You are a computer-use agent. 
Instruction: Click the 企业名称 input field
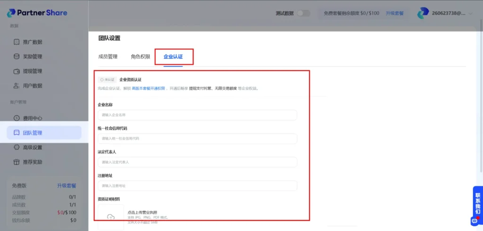tap(197, 115)
